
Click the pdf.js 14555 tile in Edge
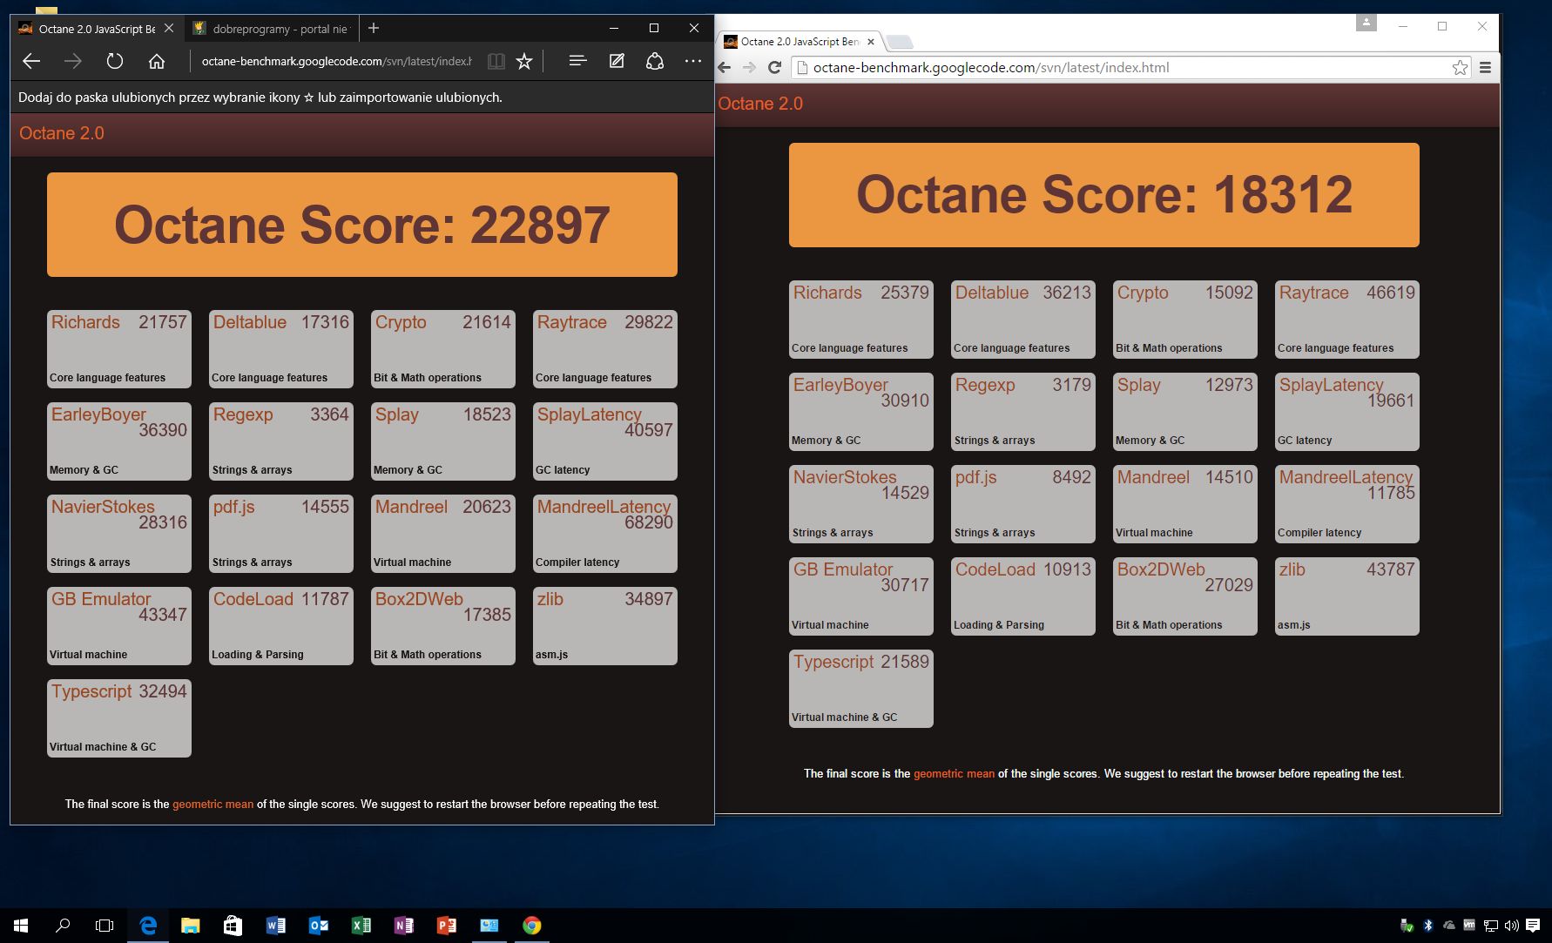281,534
